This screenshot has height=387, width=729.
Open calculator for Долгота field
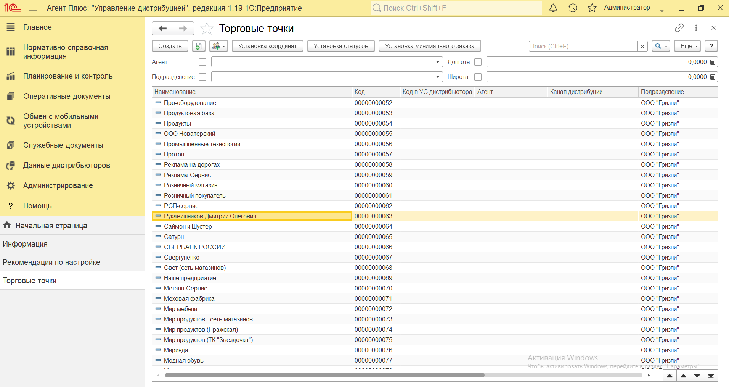click(713, 62)
